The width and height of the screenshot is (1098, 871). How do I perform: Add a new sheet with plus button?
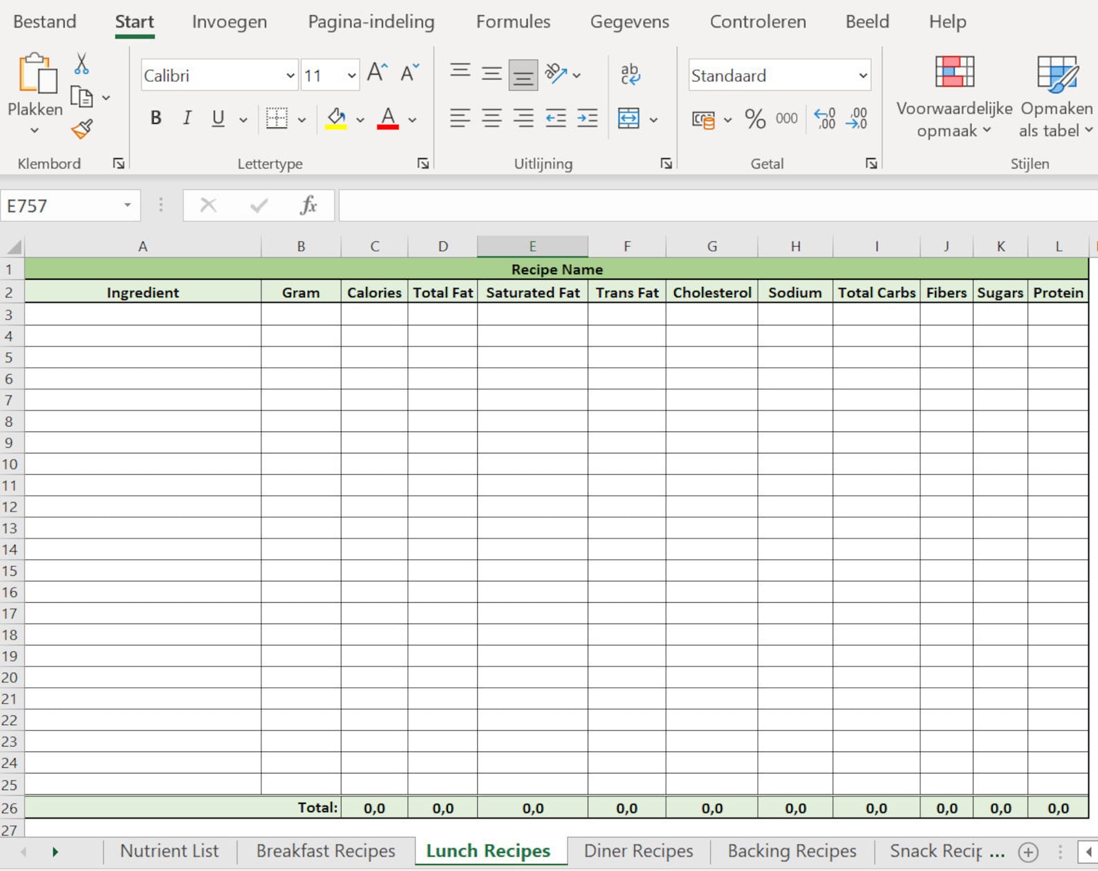[x=1028, y=852]
